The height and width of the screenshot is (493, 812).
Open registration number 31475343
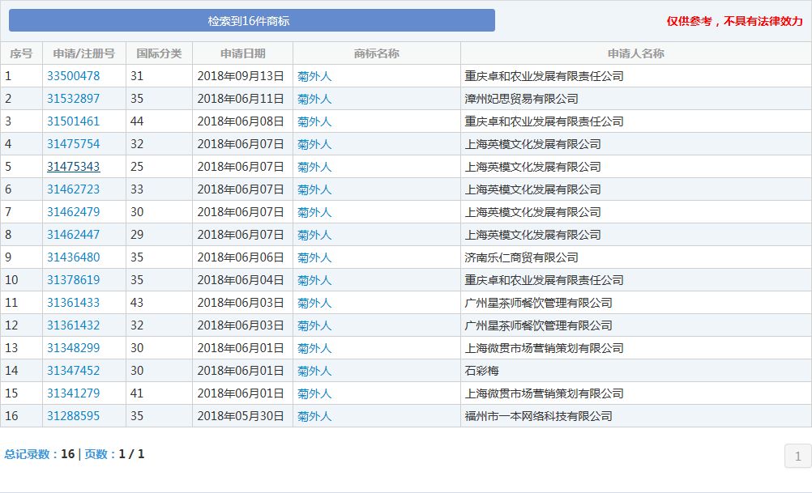tap(73, 167)
